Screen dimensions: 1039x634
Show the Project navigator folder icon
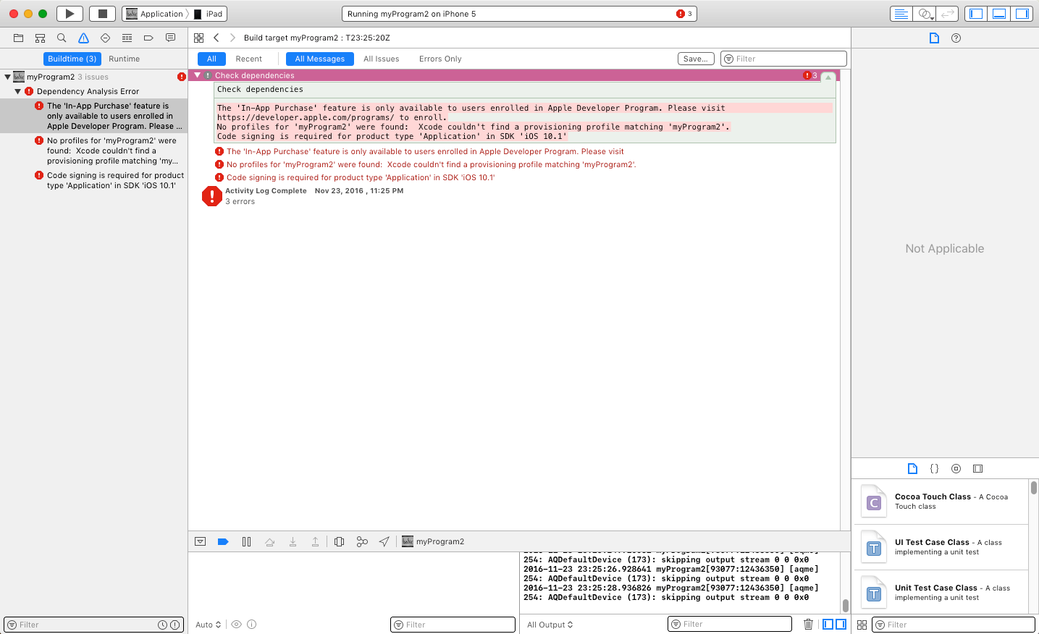(x=19, y=38)
